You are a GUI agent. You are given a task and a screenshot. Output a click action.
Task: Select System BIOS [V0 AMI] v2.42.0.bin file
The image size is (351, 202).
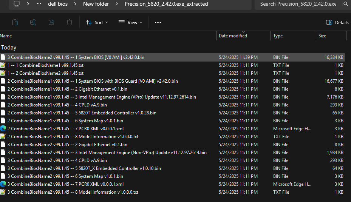(172, 57)
